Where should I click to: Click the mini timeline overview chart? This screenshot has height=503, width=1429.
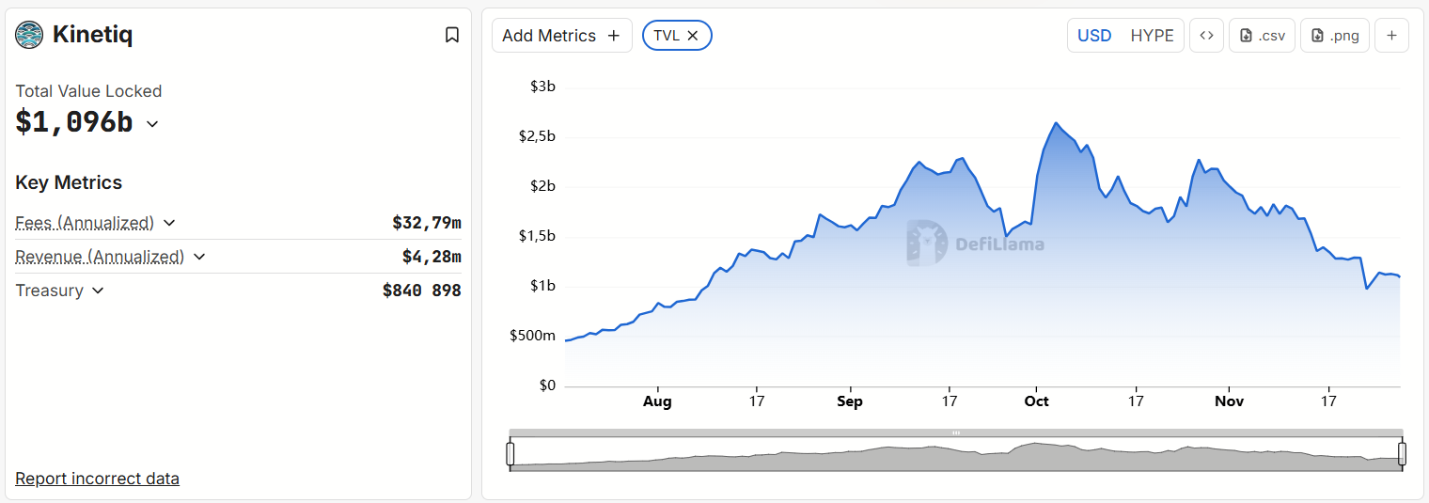955,455
